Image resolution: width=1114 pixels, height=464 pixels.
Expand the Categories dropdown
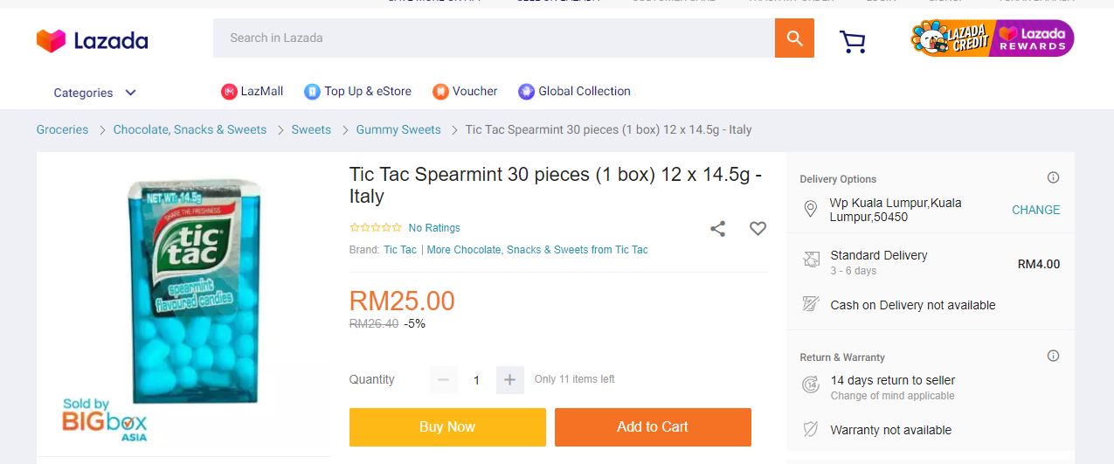pos(94,93)
